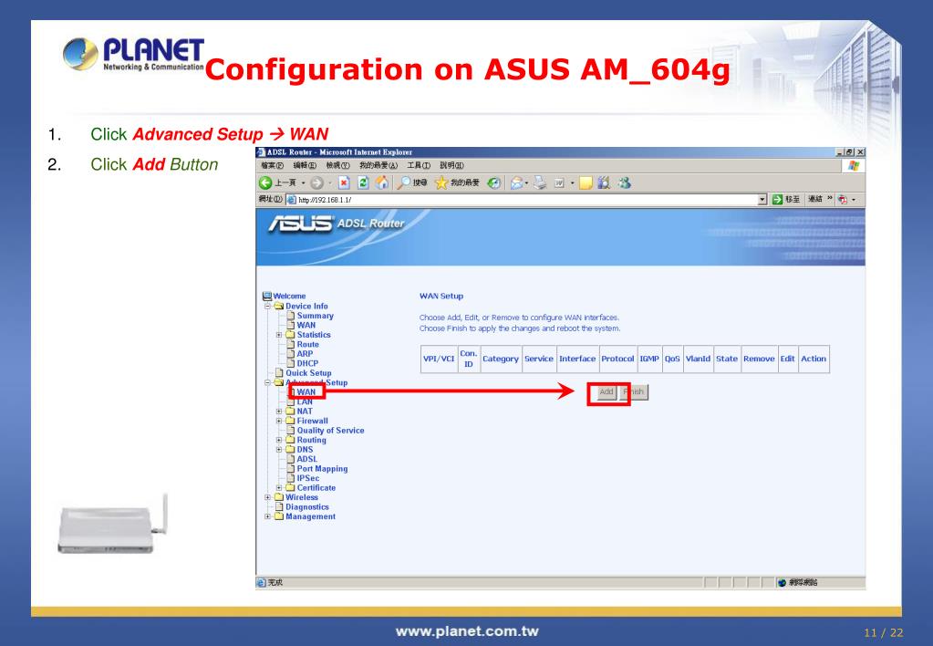Click the Device Info folder icon

click(x=279, y=306)
